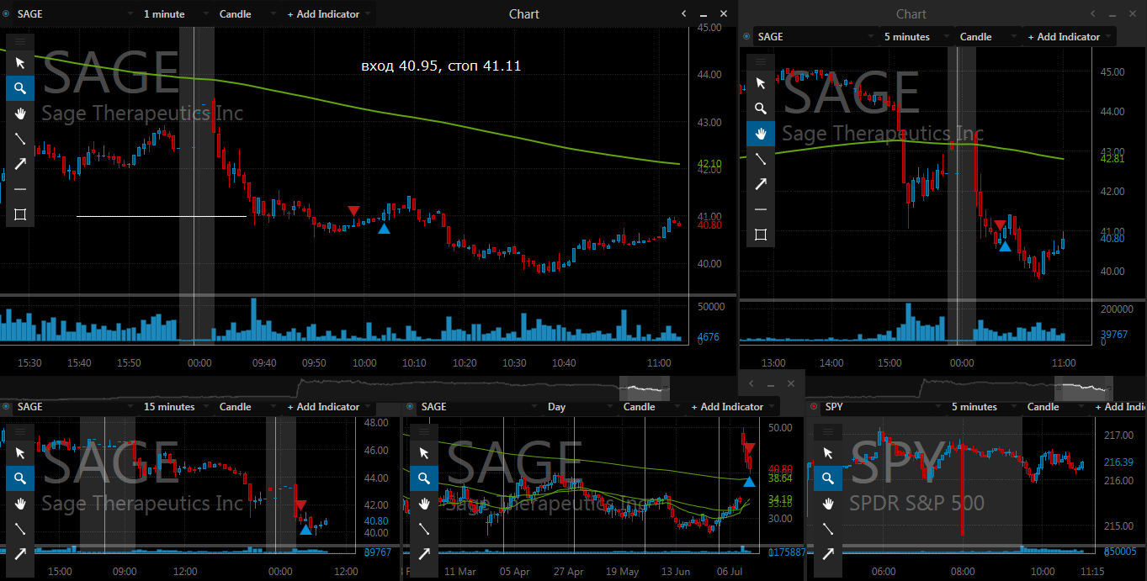Viewport: 1147px width, 581px height.
Task: Click annotation text 'вход 40.95, стоп 41.11'
Action: [x=441, y=66]
